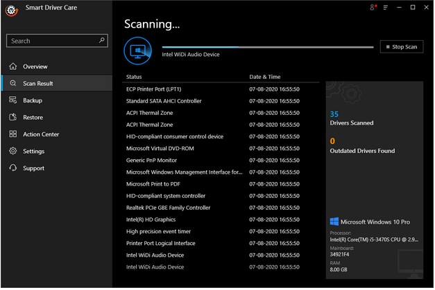Sort by the Date & Time column header

[x=265, y=76]
